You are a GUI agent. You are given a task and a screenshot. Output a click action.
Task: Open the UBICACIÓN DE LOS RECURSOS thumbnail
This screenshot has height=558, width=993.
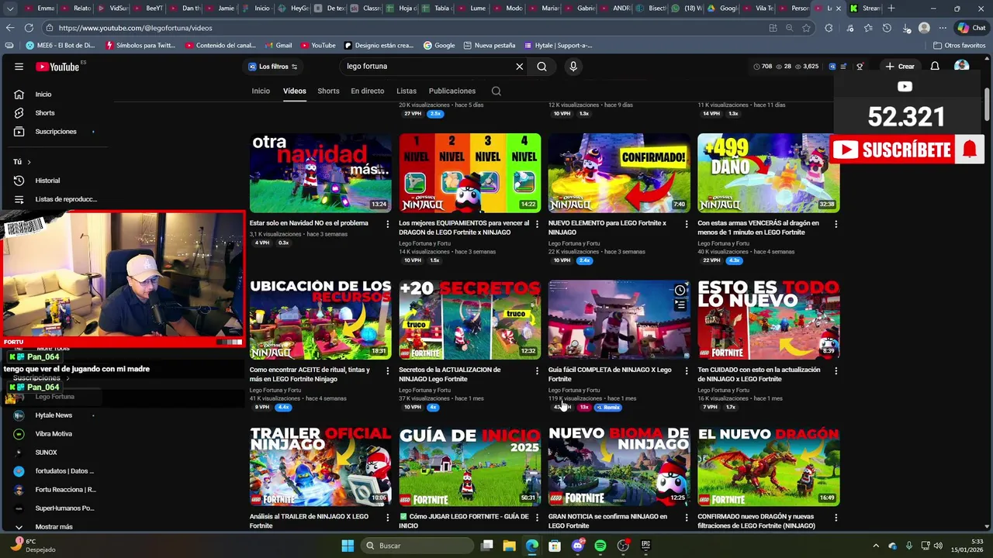click(320, 319)
